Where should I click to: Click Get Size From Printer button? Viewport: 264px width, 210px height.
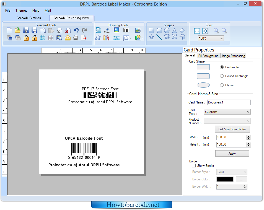click(x=232, y=129)
